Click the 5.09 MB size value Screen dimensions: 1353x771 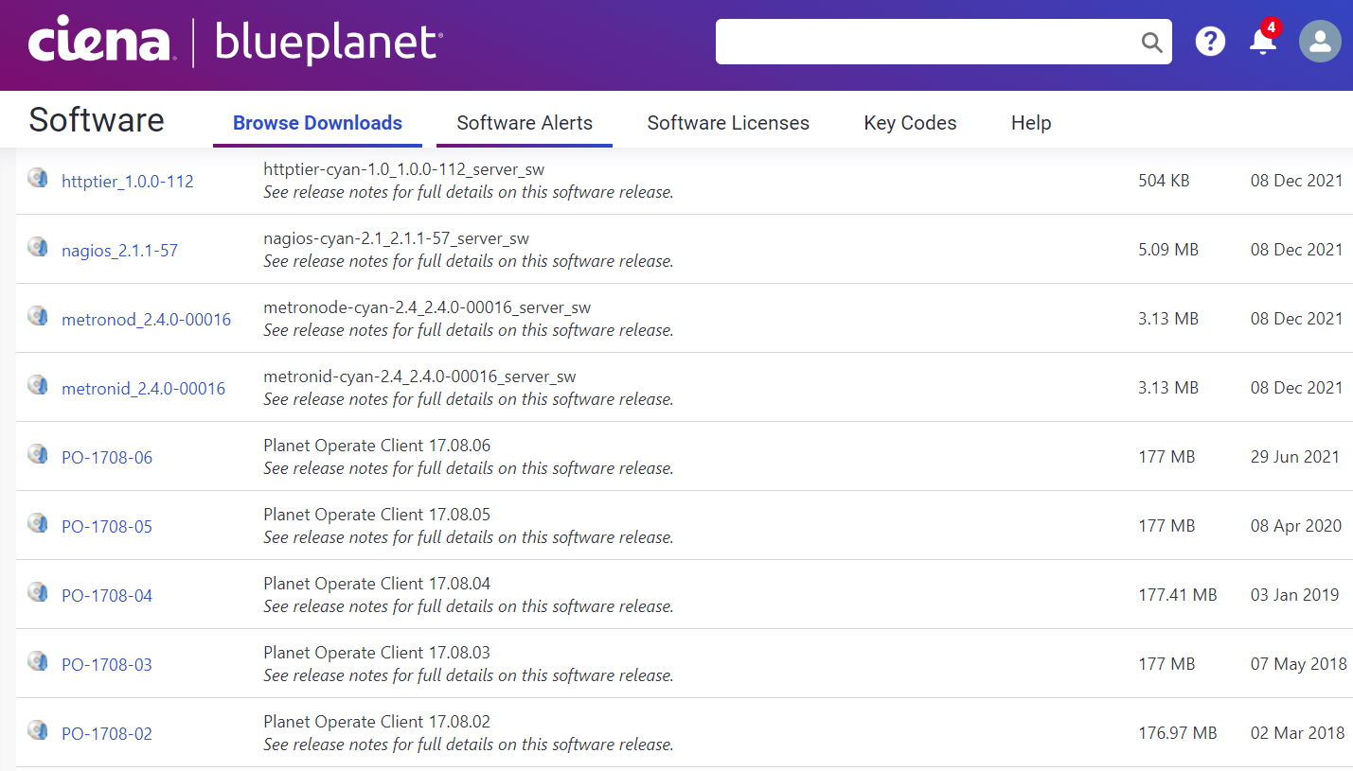click(1168, 250)
